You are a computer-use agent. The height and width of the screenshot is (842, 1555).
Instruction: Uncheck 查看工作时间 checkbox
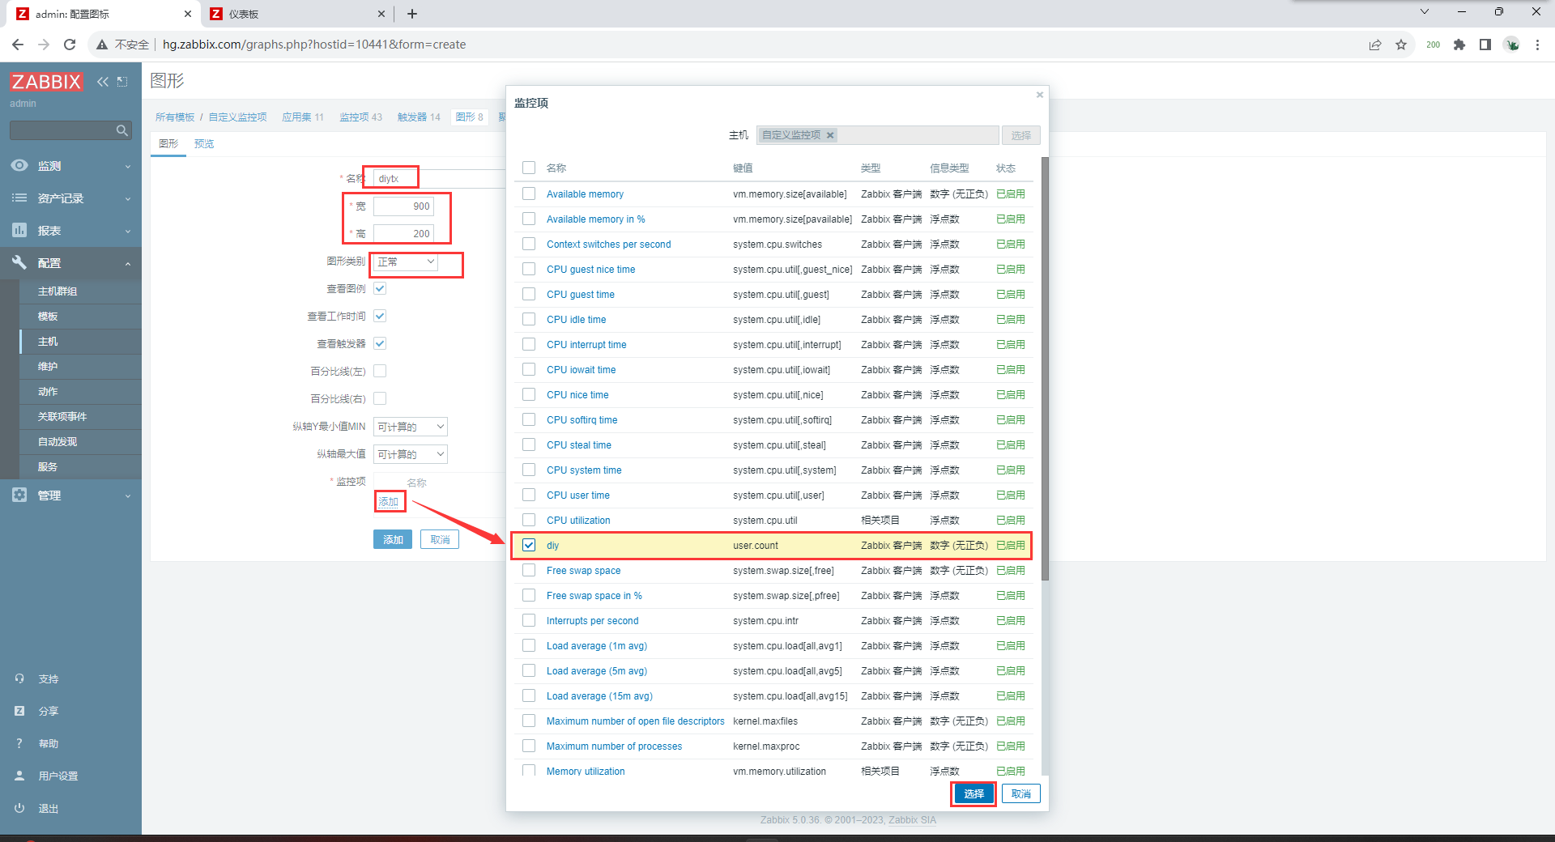(x=380, y=316)
